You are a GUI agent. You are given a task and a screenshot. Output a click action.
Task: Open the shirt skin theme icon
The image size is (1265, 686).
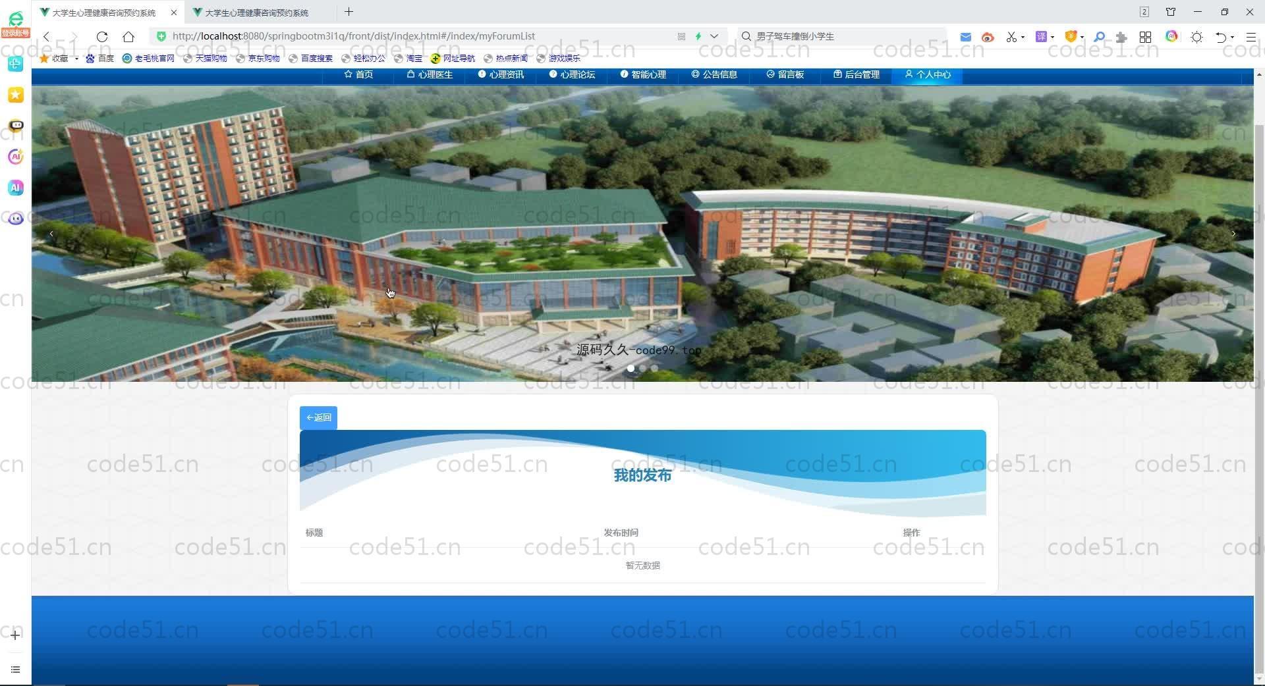1171,12
